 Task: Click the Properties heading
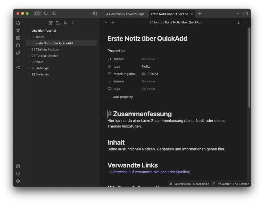pyautogui.click(x=116, y=51)
